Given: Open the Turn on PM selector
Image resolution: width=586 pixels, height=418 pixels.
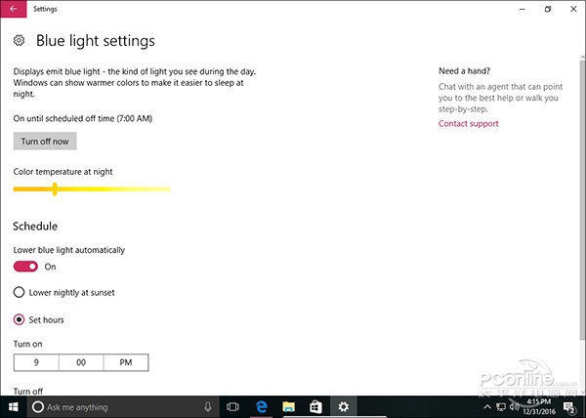Looking at the screenshot, I should coord(126,362).
